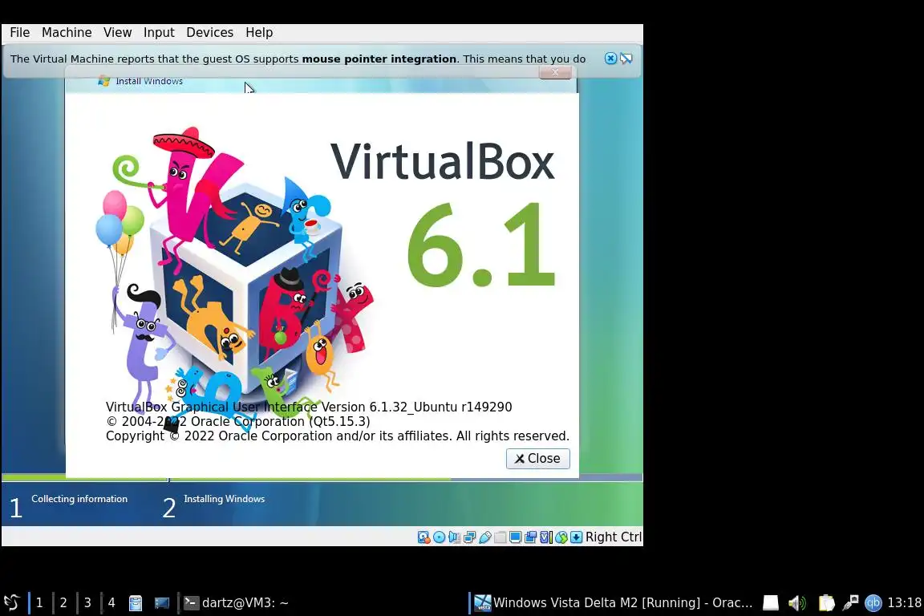Viewport: 924px width, 616px height.
Task: Click the 13:18 taskbar clock
Action: tap(904, 602)
